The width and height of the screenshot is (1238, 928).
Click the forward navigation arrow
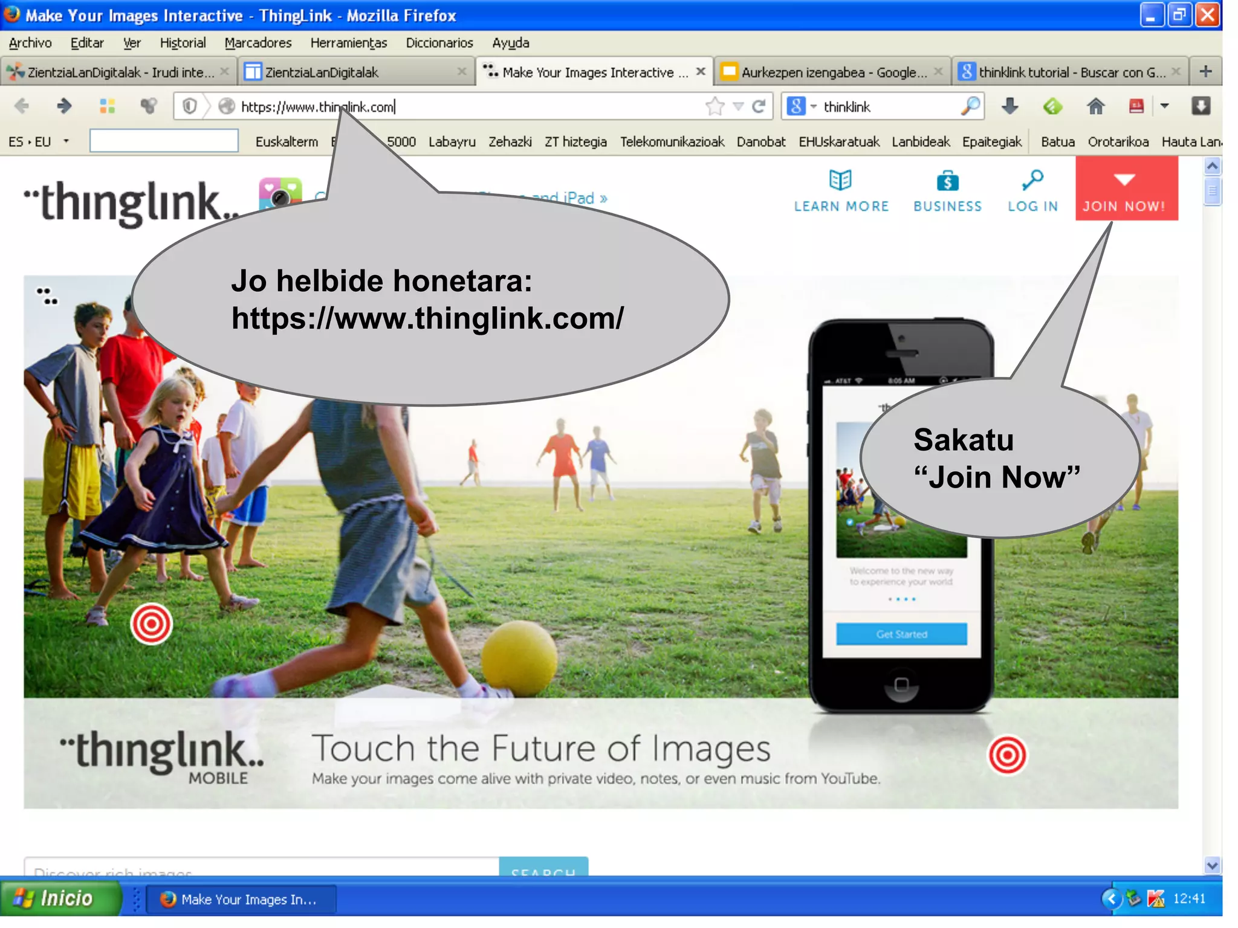63,107
